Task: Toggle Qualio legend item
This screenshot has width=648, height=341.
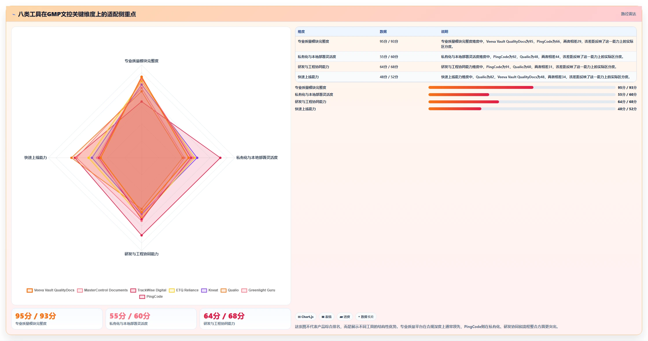Action: point(230,290)
